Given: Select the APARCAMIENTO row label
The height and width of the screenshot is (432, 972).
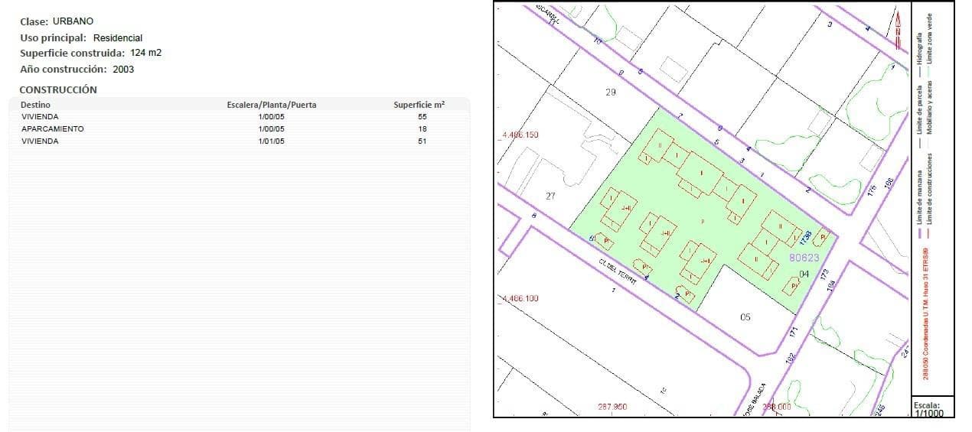Looking at the screenshot, I should pyautogui.click(x=53, y=128).
